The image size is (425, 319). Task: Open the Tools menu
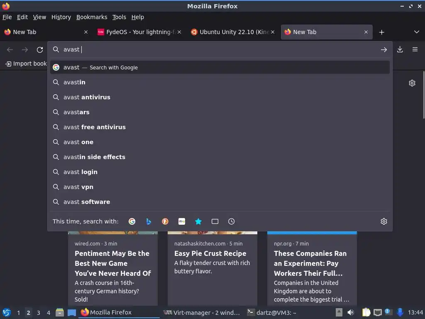(119, 17)
